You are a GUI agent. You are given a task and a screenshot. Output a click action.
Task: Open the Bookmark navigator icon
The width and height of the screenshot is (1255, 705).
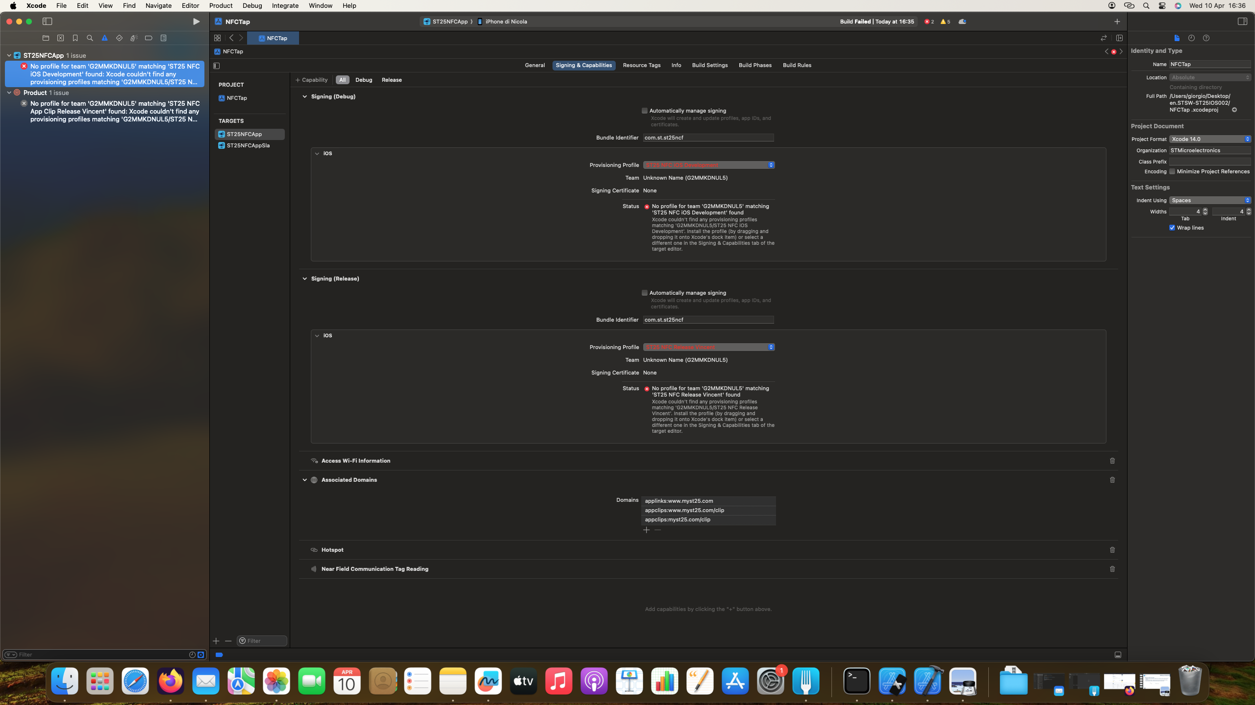[75, 38]
